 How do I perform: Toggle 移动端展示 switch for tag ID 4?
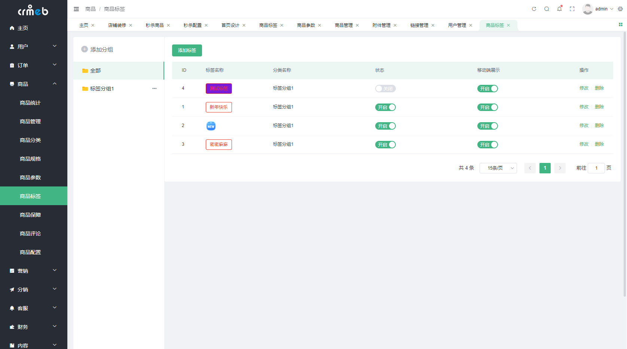tap(487, 89)
